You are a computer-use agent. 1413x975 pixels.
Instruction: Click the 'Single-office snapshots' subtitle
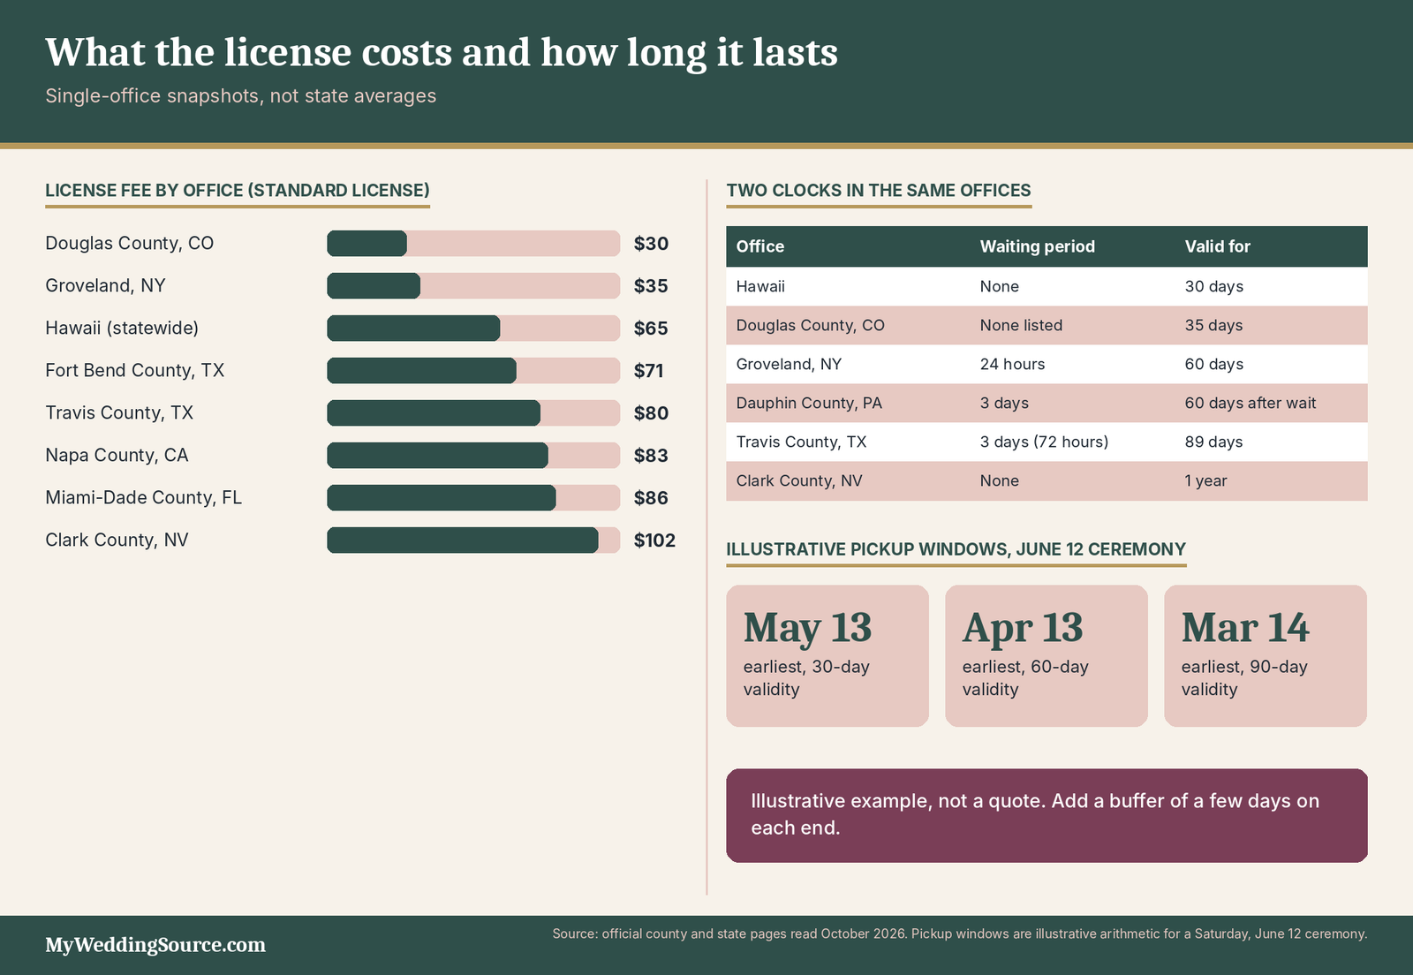240,95
